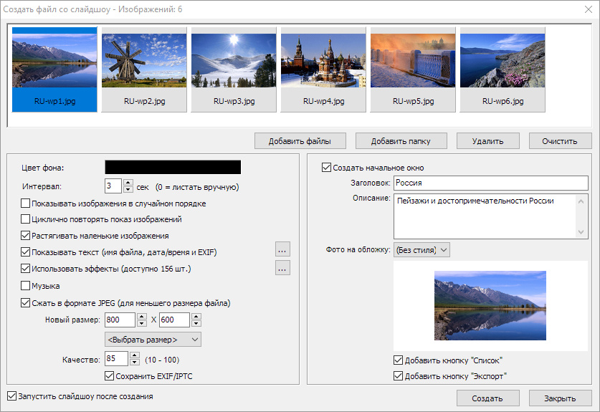Close the slideshow dialog window
This screenshot has width=600, height=412.
pyautogui.click(x=589, y=9)
